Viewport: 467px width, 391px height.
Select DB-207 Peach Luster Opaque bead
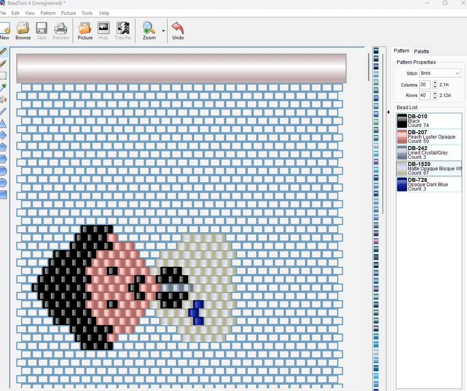[429, 137]
